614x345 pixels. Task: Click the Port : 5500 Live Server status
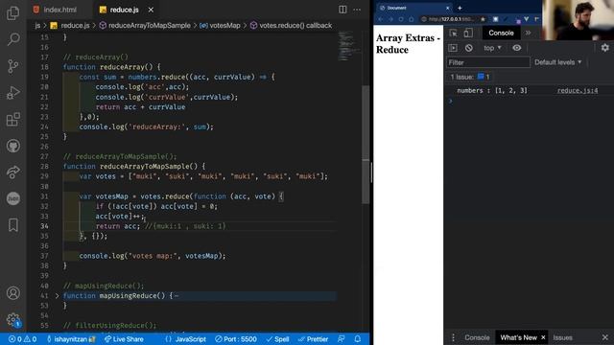click(236, 339)
